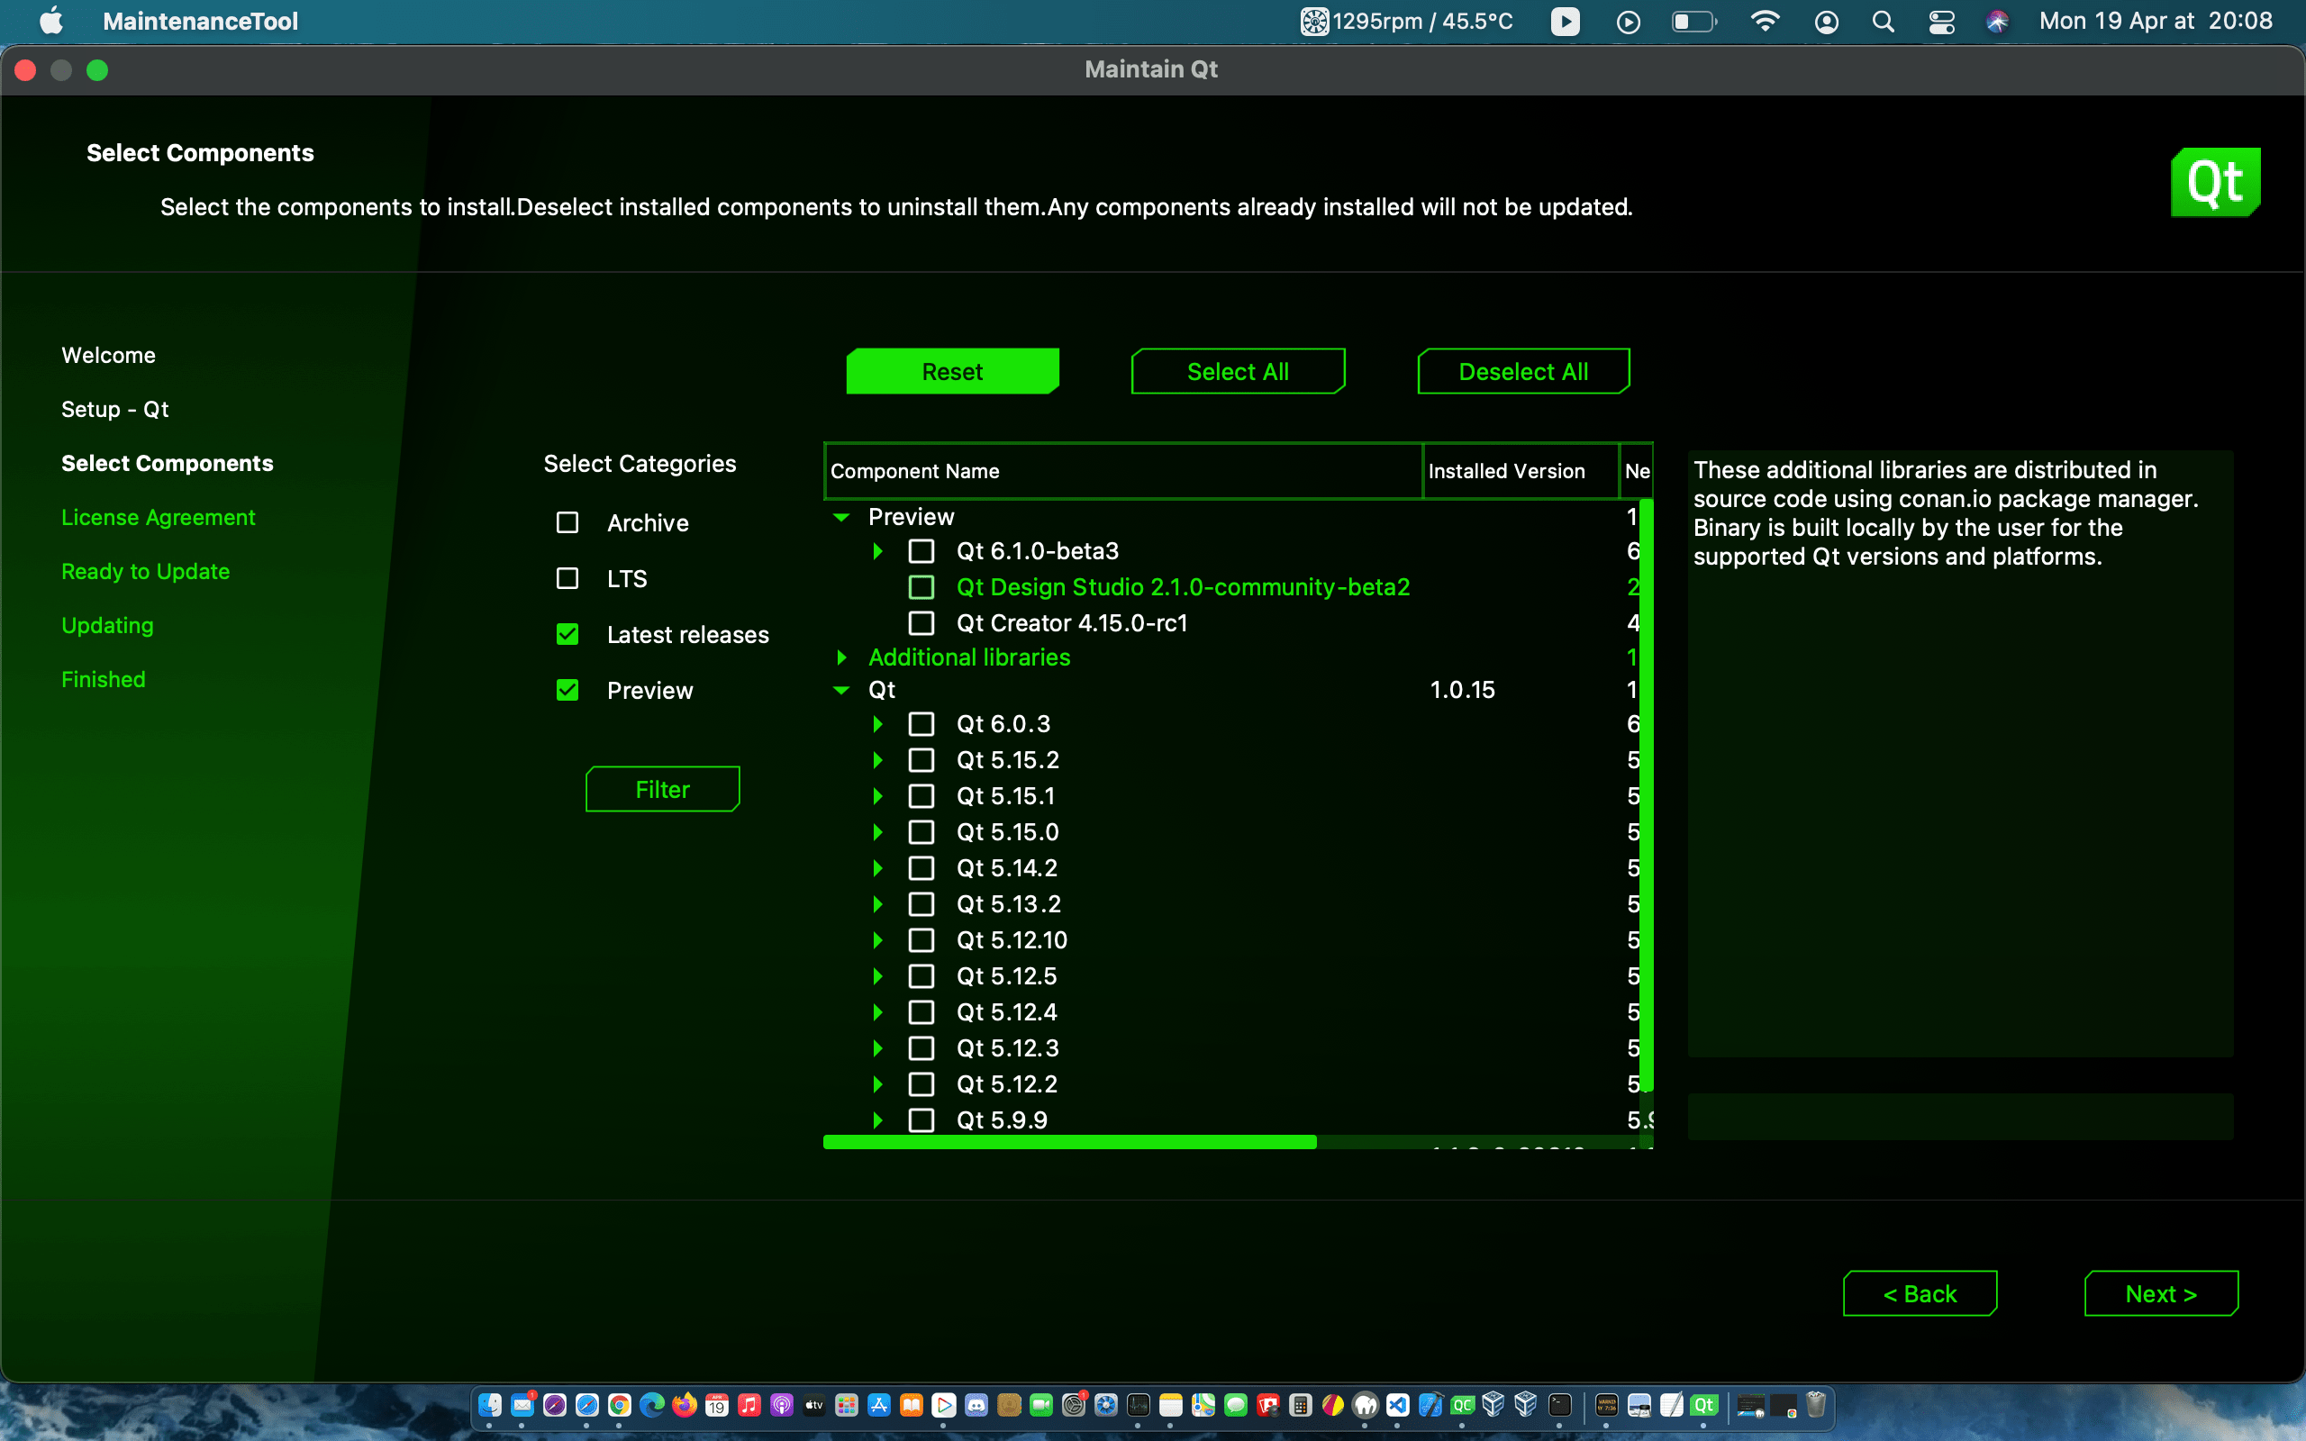Open the battery status menu

(x=1694, y=21)
